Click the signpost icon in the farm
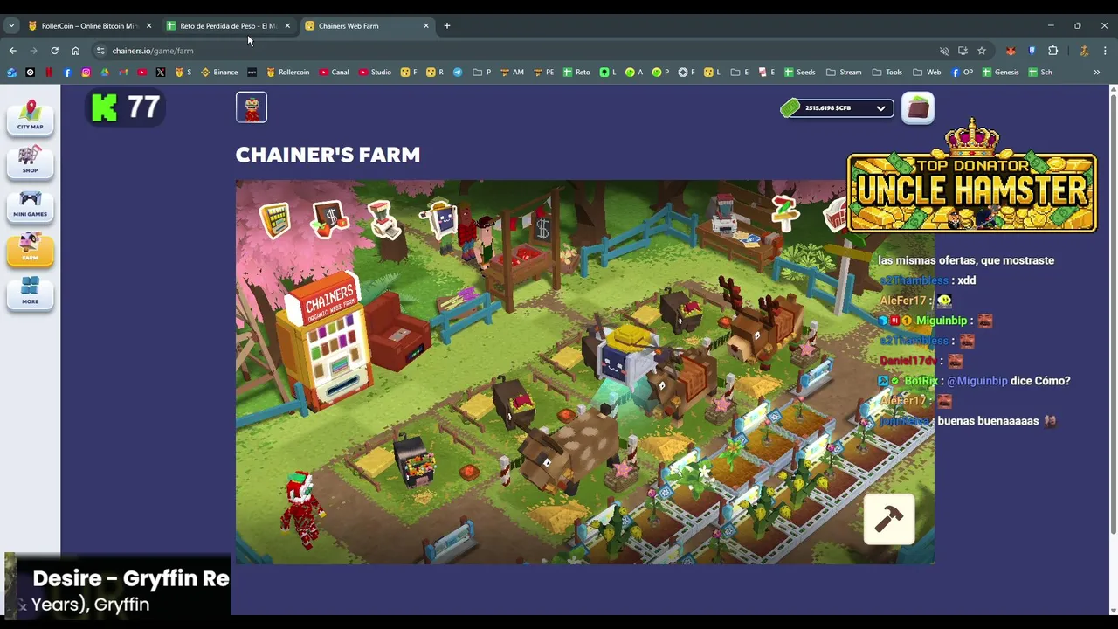Image resolution: width=1118 pixels, height=629 pixels. click(783, 214)
